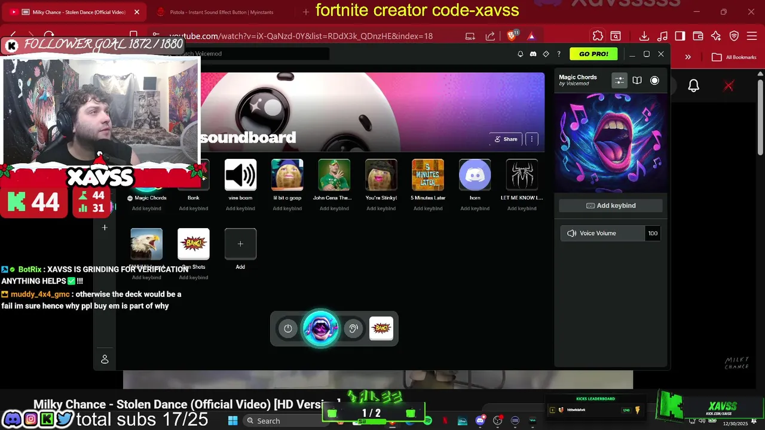Add keybind under LET ME KNOW sound
The height and width of the screenshot is (430, 765).
(522, 208)
